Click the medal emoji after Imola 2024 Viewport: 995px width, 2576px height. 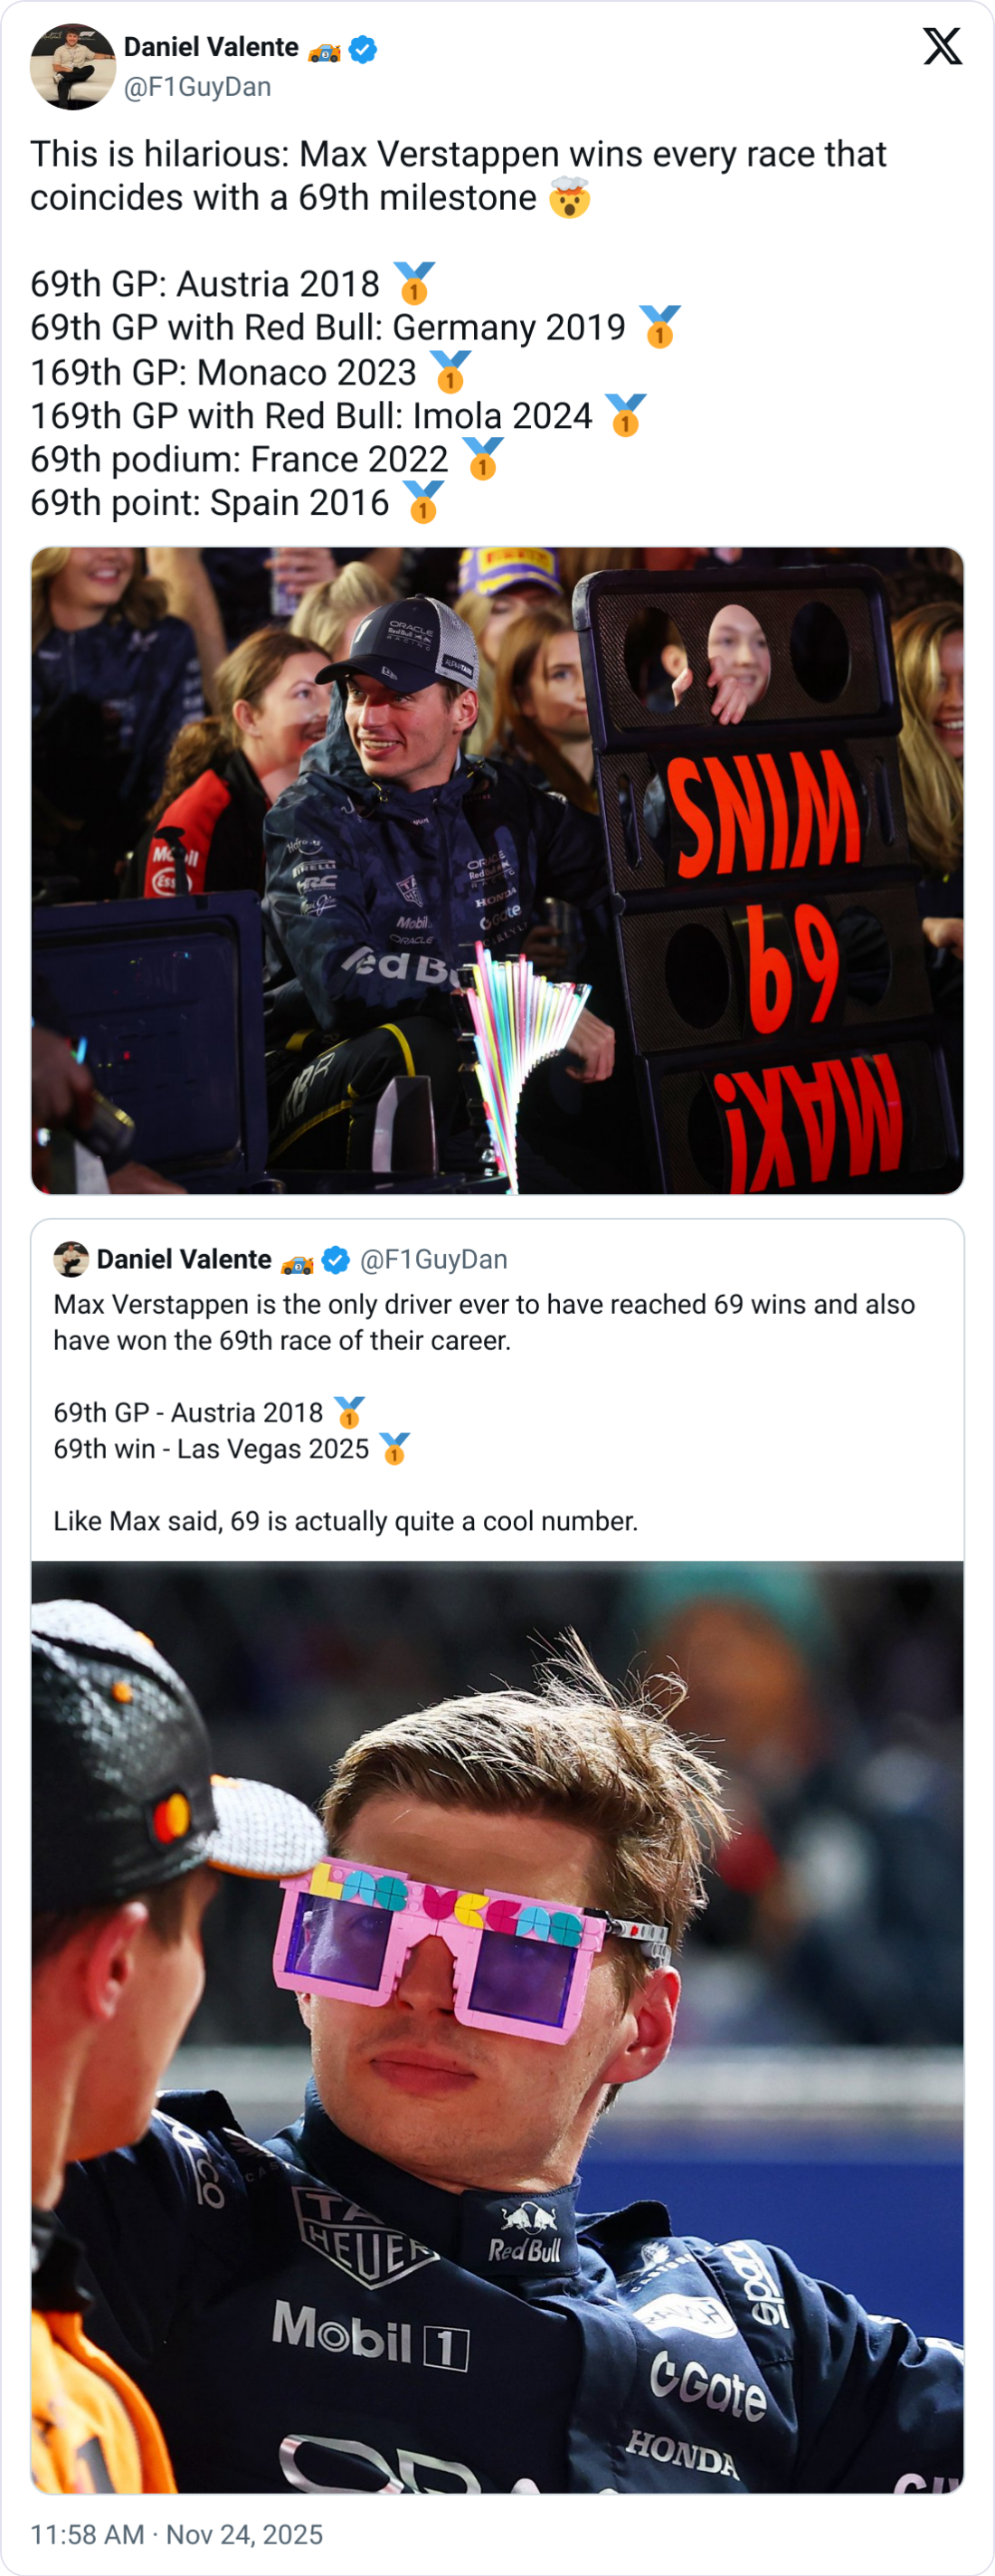click(x=625, y=416)
